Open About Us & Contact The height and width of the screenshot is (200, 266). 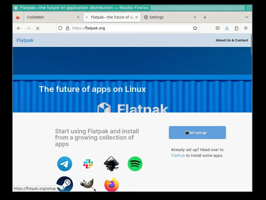[x=232, y=40]
